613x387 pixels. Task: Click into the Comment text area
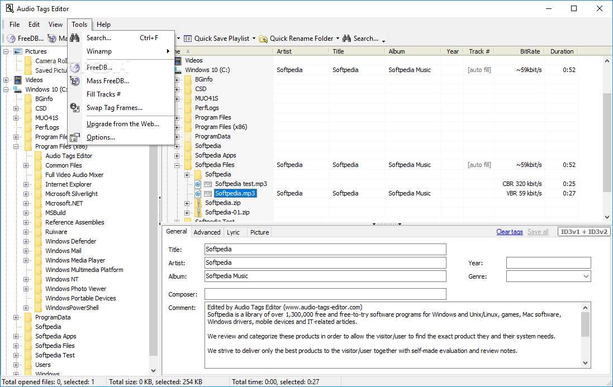393,335
